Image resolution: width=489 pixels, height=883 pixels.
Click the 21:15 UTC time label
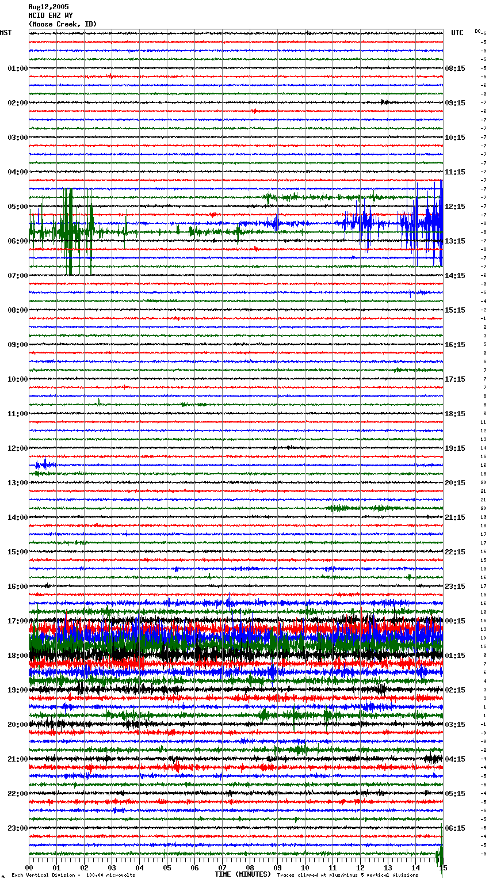(455, 517)
